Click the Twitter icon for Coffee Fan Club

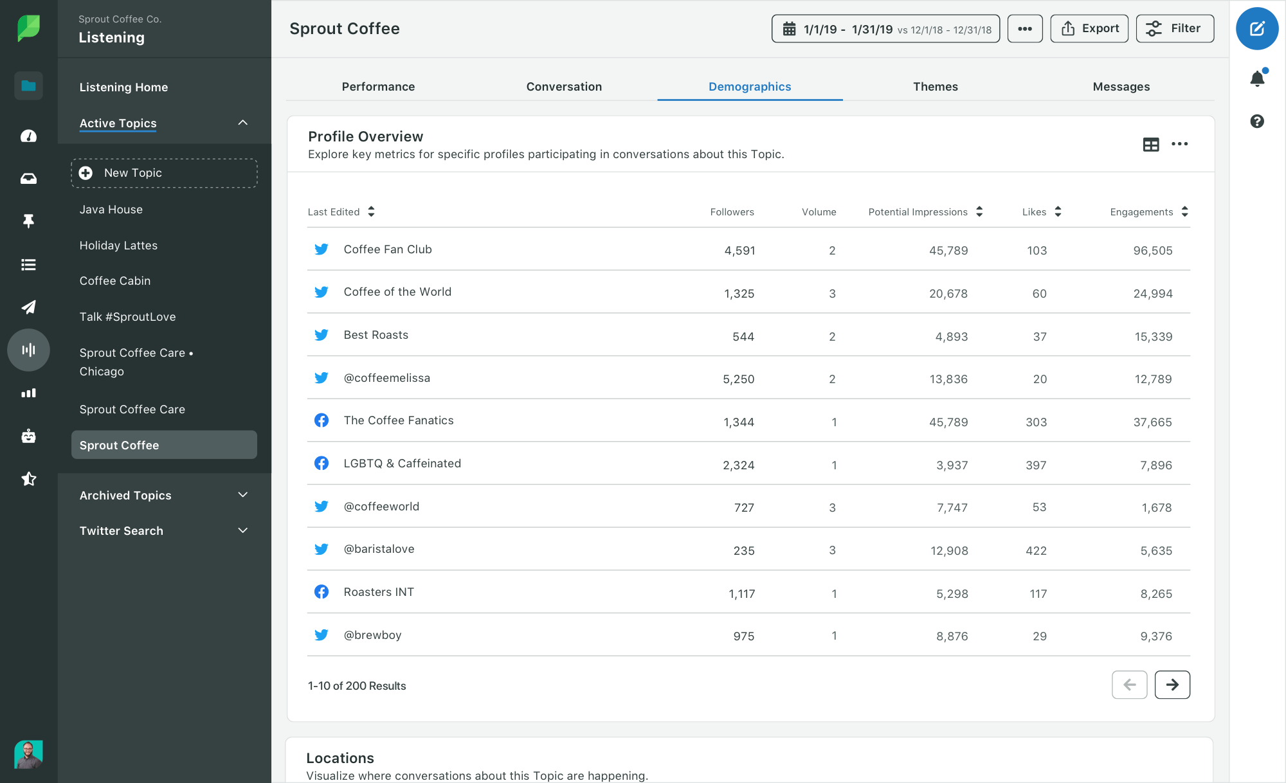tap(321, 249)
